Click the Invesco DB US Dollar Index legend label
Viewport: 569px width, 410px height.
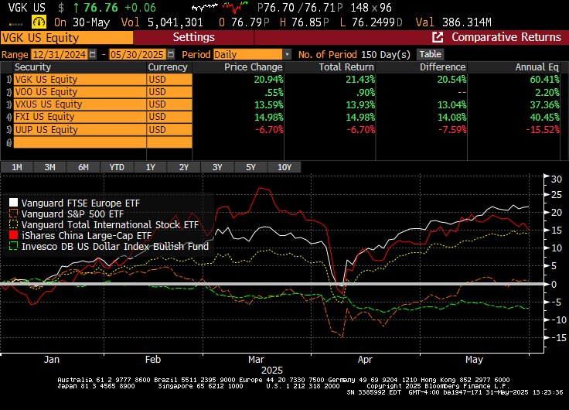[x=115, y=247]
